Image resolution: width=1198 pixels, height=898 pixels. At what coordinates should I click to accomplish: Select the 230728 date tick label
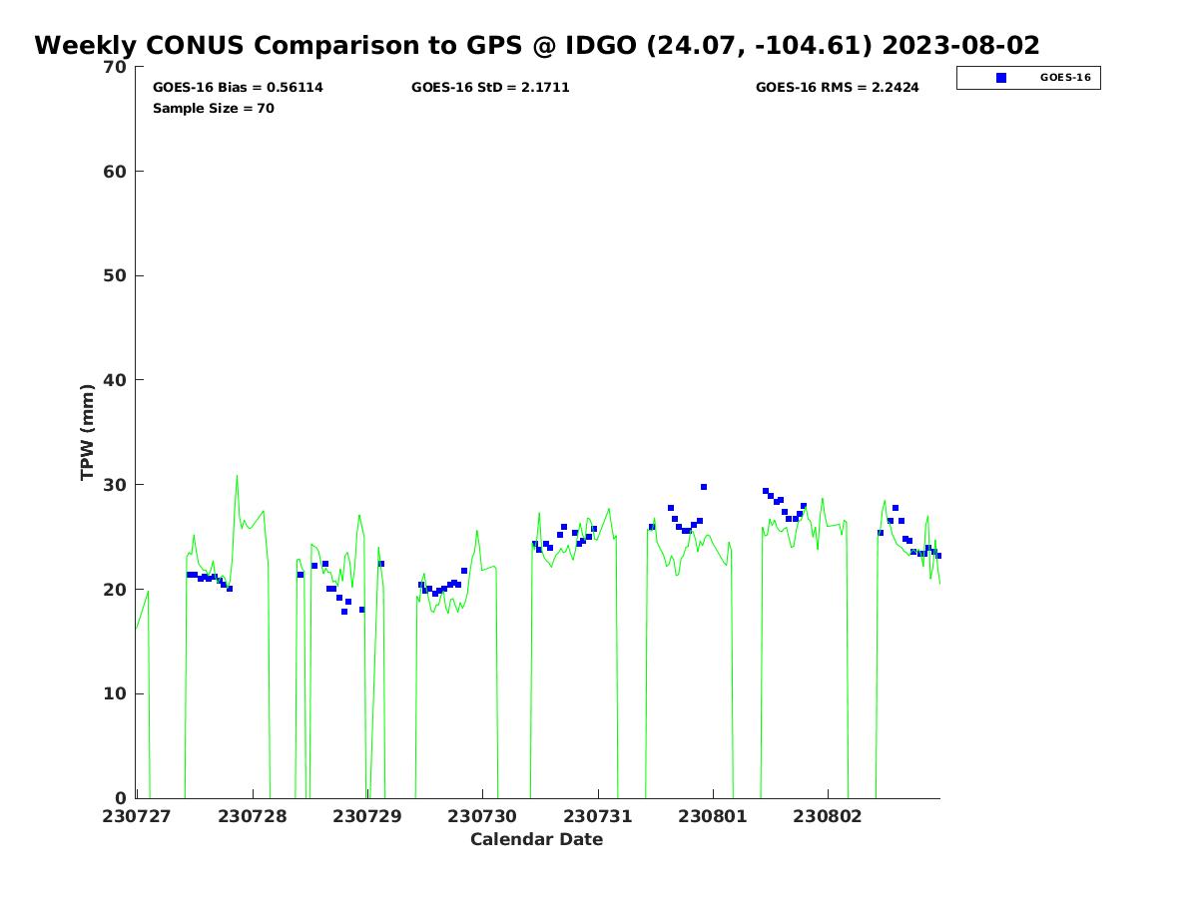[252, 816]
